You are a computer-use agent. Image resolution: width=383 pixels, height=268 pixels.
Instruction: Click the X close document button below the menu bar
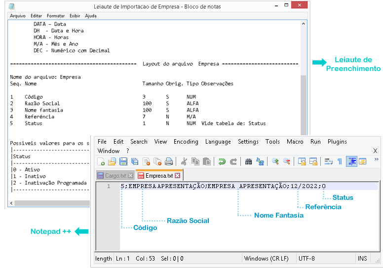pos(375,151)
